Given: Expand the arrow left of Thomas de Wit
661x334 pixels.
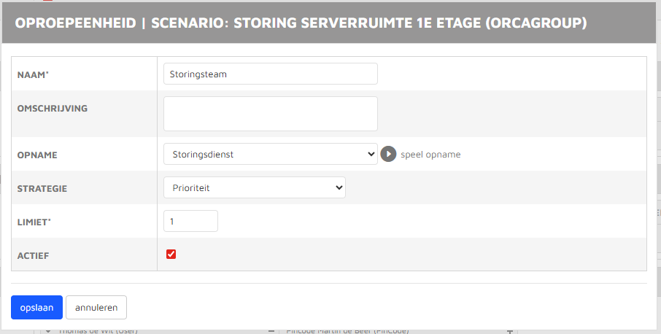Looking at the screenshot, I should (x=49, y=331).
